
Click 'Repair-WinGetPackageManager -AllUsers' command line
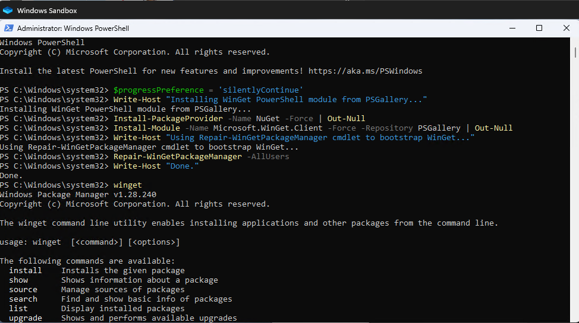pyautogui.click(x=202, y=156)
